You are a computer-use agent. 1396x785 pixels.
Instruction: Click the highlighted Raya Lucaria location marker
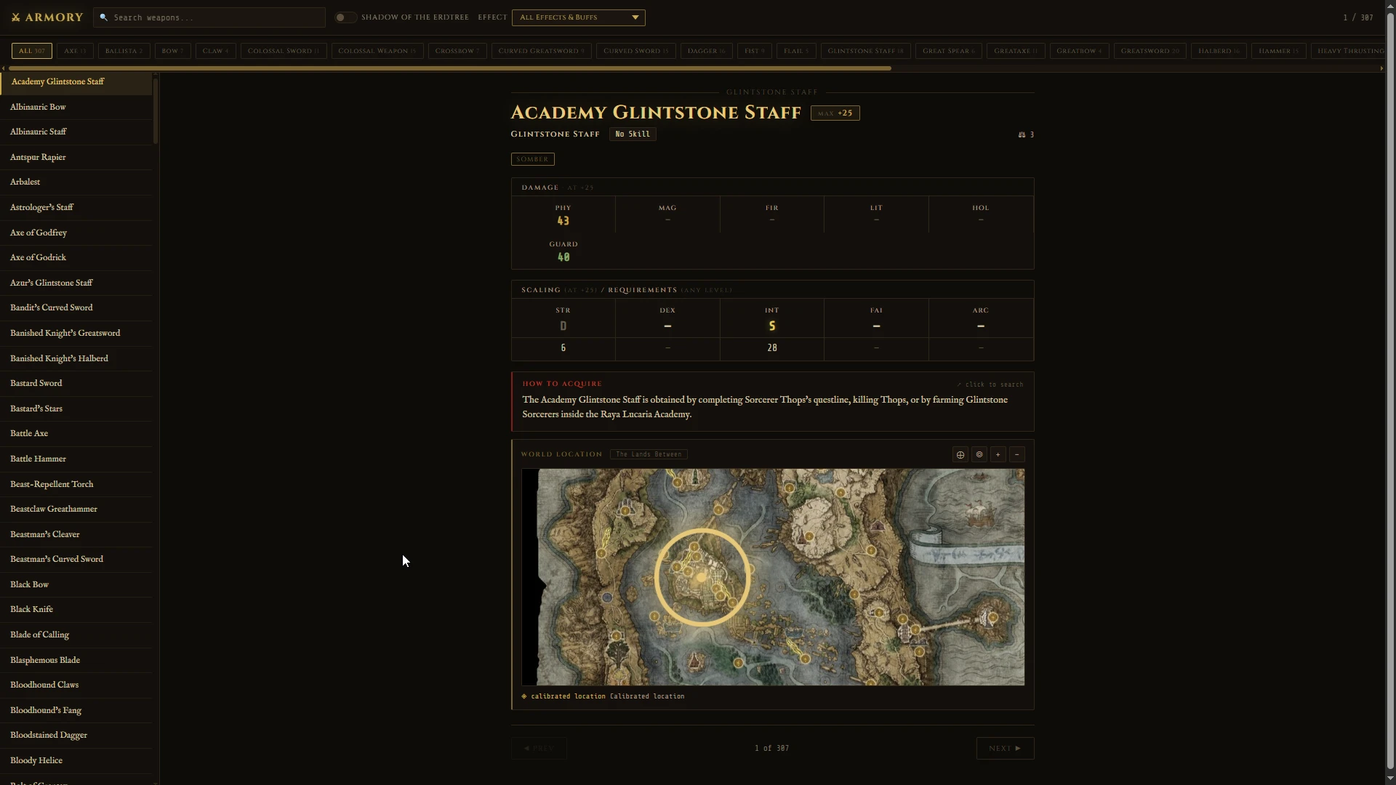702,577
